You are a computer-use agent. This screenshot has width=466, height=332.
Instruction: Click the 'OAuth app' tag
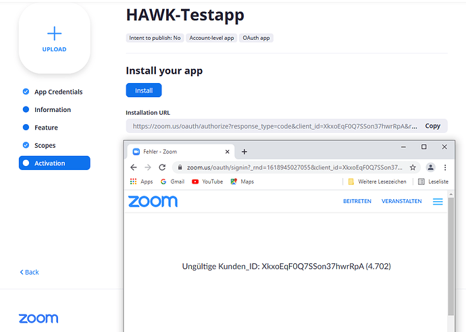point(256,38)
